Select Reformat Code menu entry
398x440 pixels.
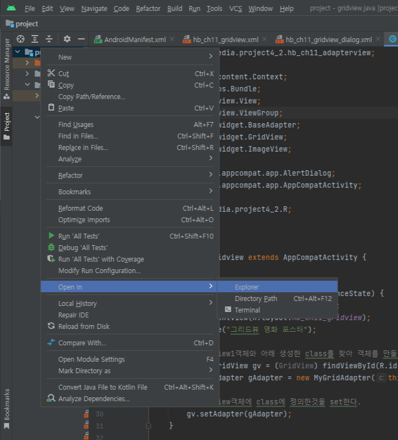pyautogui.click(x=130, y=208)
